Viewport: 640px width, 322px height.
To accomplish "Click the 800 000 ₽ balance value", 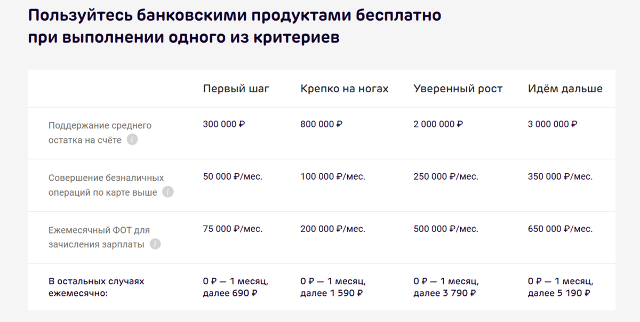I will pos(322,124).
